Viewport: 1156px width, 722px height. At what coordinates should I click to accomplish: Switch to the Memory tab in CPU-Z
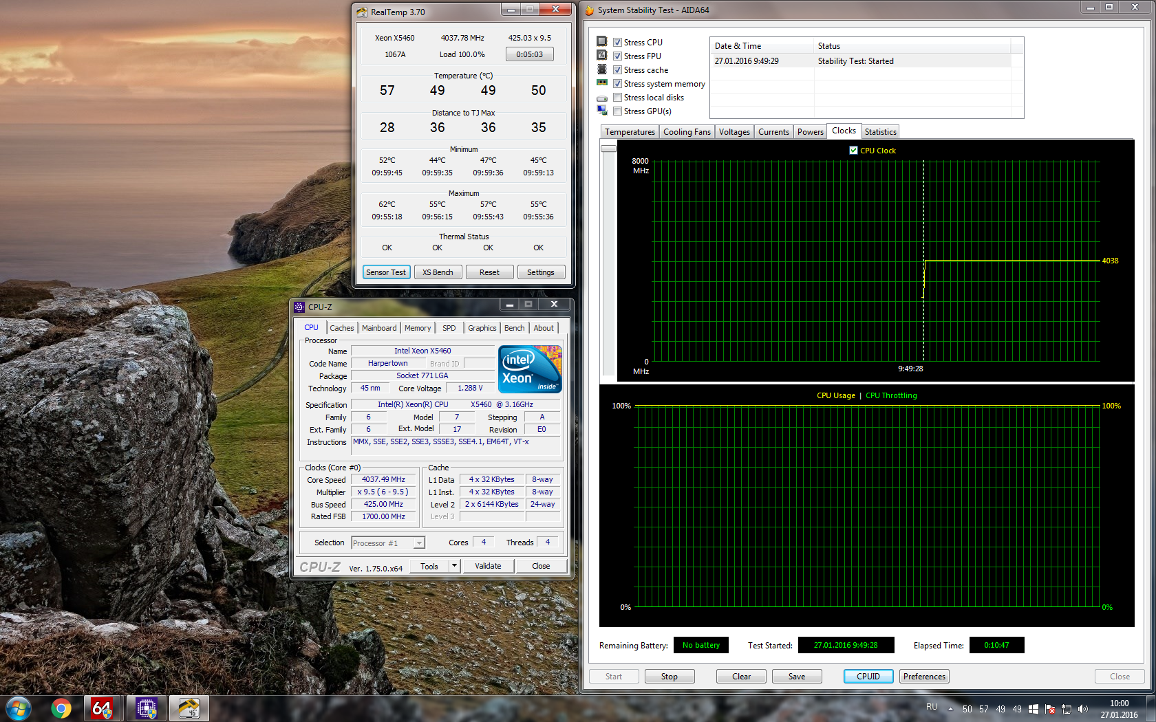coord(418,328)
